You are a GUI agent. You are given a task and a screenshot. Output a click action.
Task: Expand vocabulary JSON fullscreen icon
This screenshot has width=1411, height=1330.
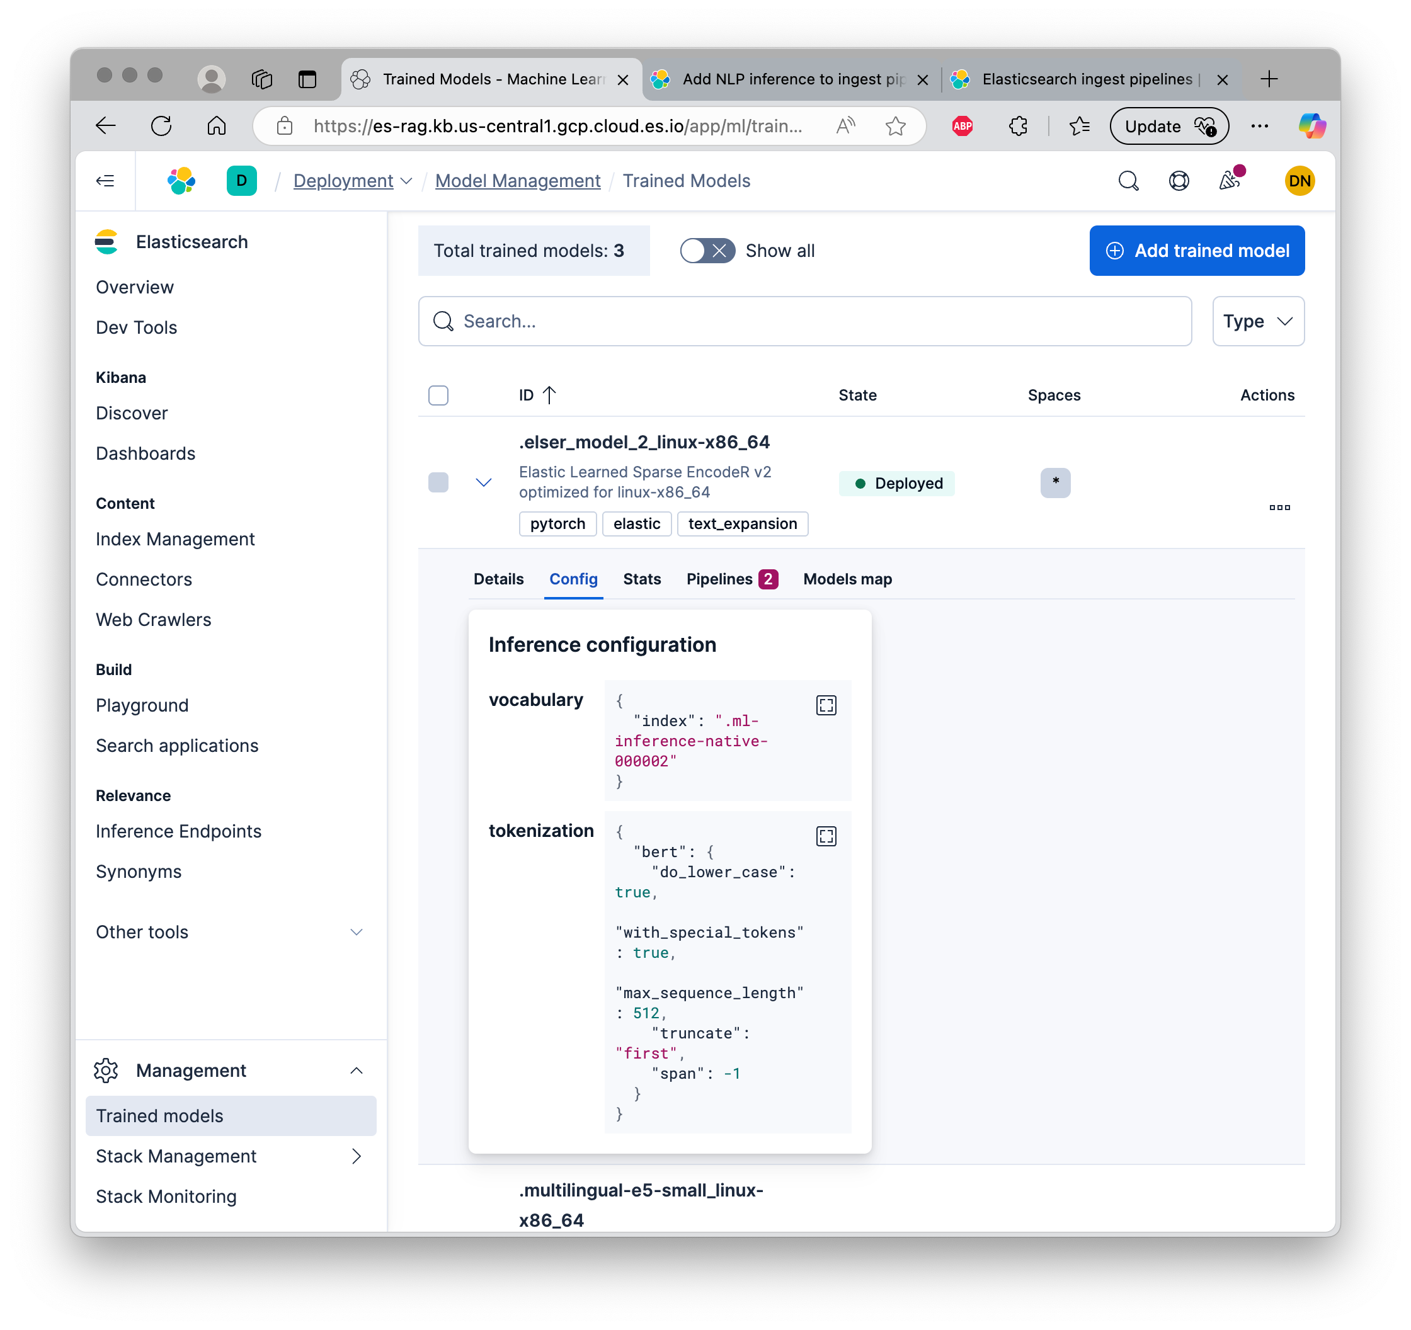(x=825, y=705)
